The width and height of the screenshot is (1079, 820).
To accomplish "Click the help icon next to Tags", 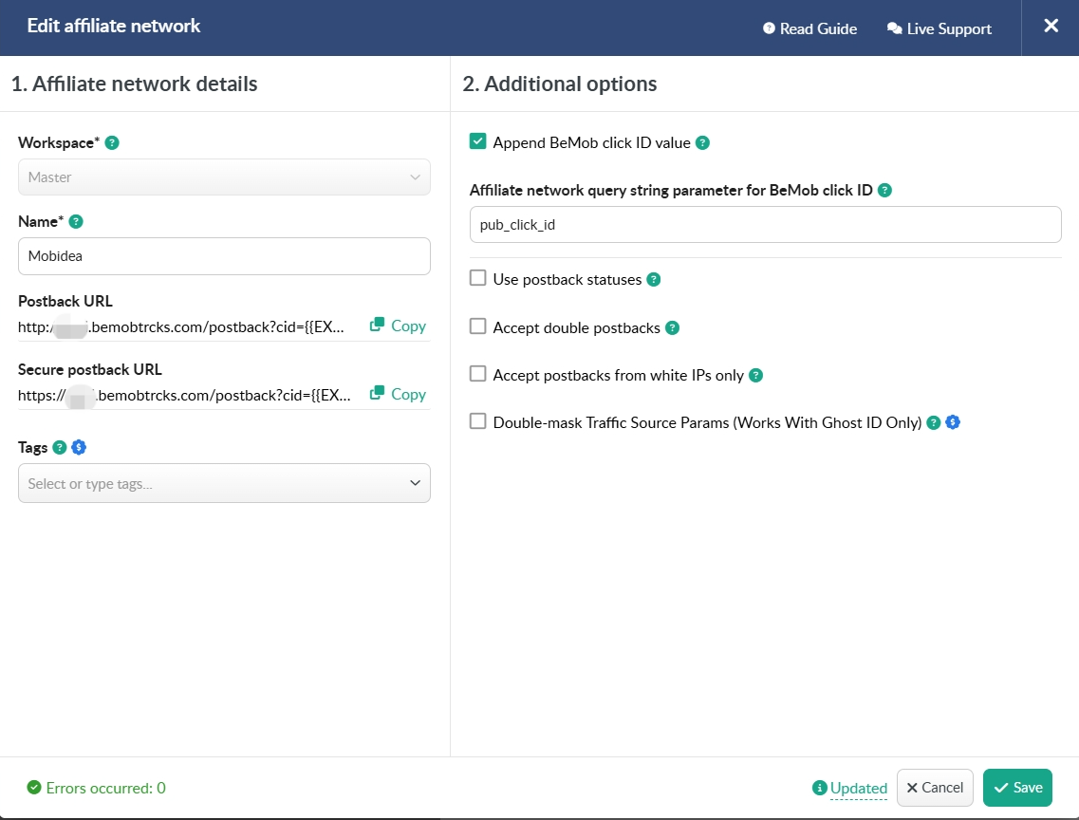I will (60, 448).
